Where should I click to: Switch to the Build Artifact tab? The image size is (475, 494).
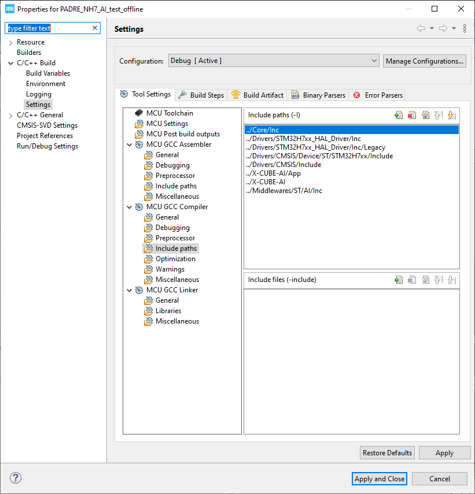[257, 95]
